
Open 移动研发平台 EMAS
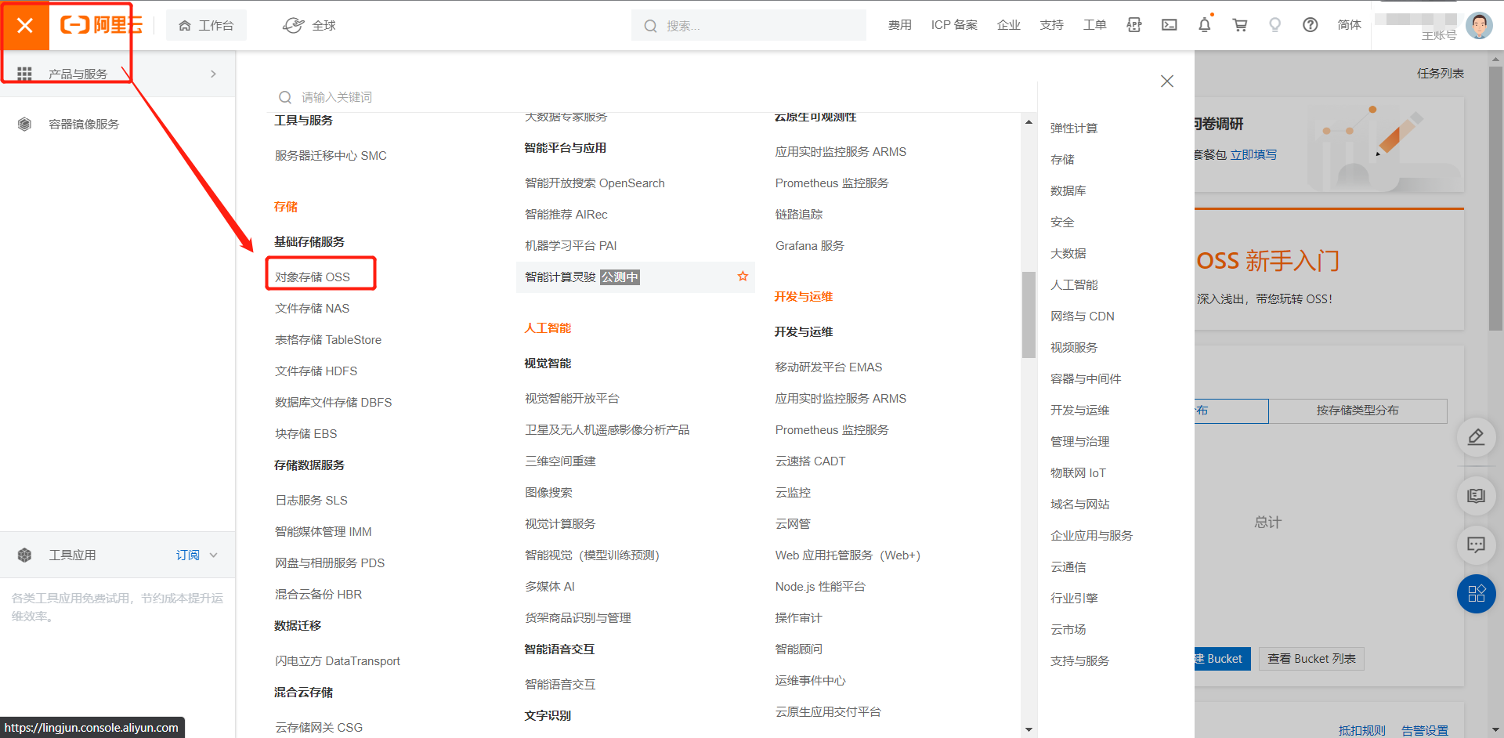pos(829,367)
